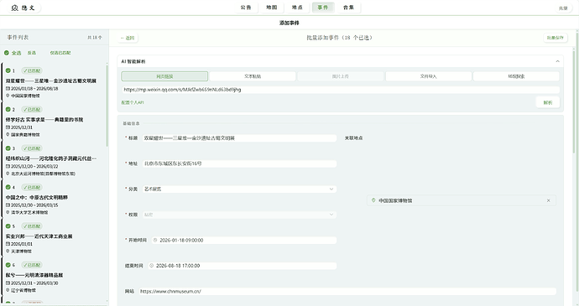Viewport: 579px width, 306px height.
Task: Click the app logo in the top-left corner
Action: click(x=15, y=8)
